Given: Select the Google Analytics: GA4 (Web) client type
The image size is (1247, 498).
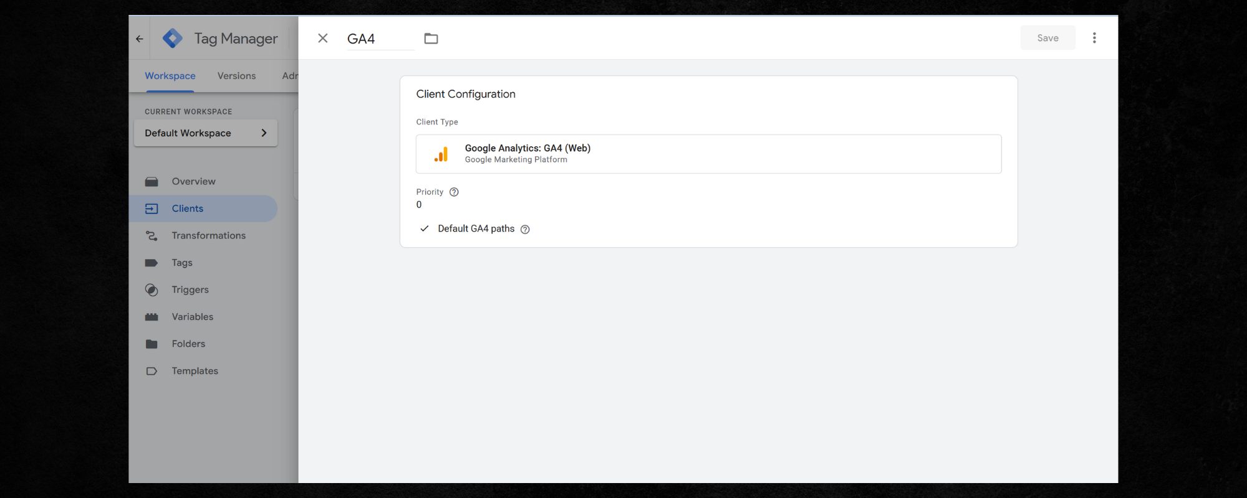Looking at the screenshot, I should tap(708, 154).
